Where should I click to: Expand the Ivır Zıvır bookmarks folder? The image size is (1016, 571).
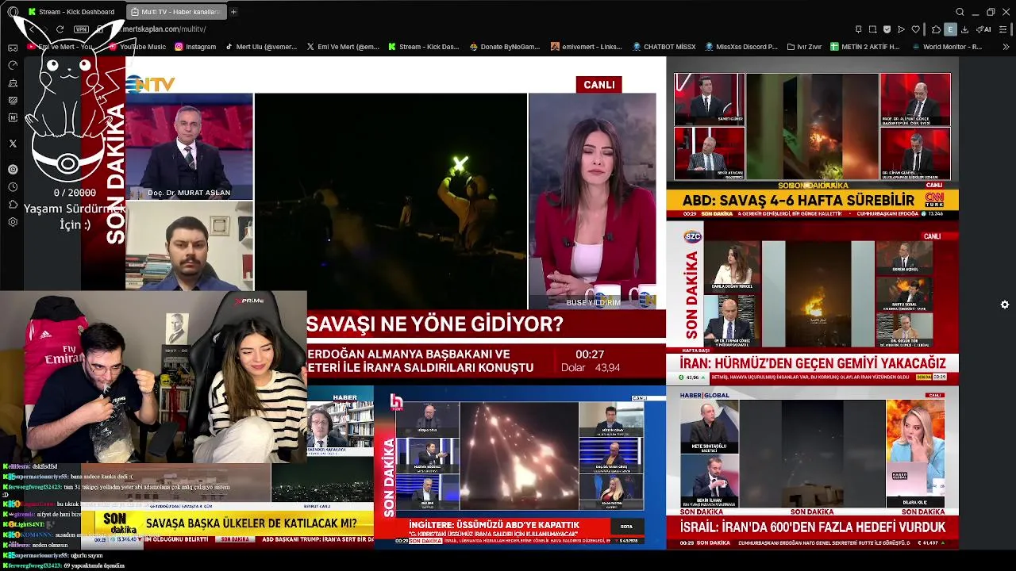pos(804,47)
